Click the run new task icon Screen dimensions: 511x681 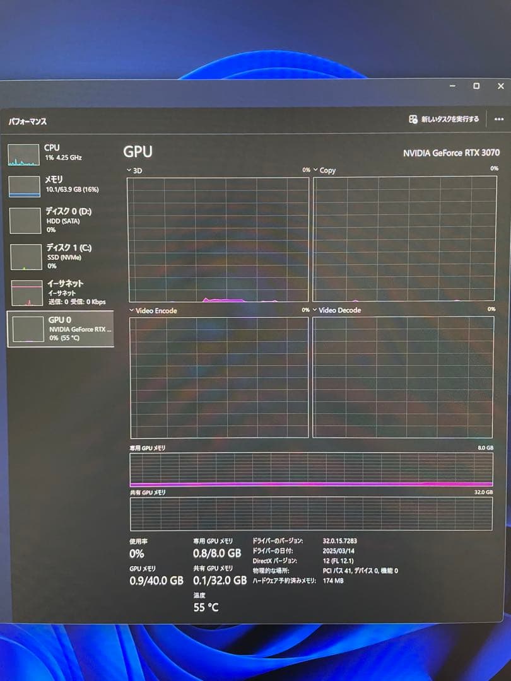click(414, 119)
